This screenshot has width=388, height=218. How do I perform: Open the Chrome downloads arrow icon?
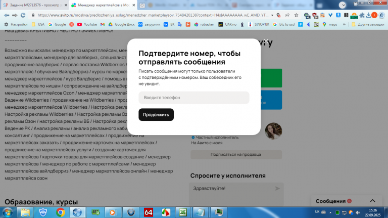point(368,15)
